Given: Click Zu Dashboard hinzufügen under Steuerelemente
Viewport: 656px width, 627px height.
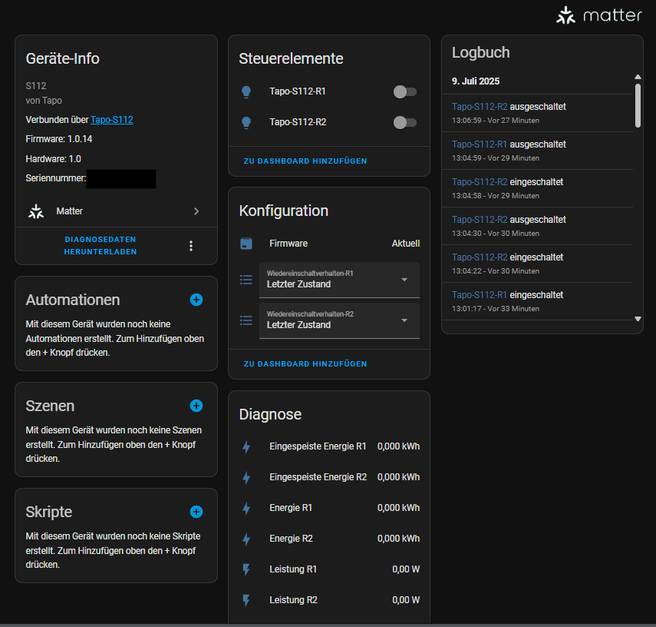Looking at the screenshot, I should (305, 161).
